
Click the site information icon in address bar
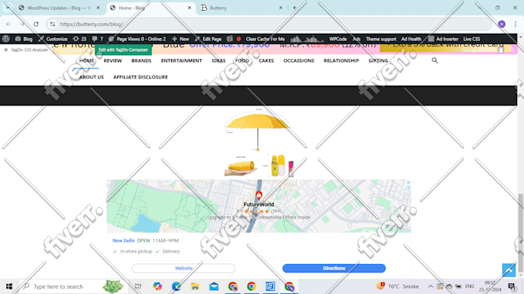[x=52, y=24]
